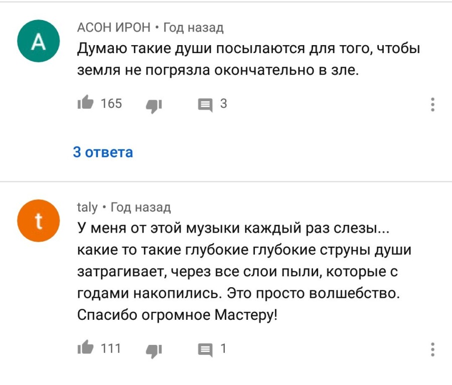The height and width of the screenshot is (385, 452).
Task: Open the orange avatar of taly
Action: coord(38,221)
